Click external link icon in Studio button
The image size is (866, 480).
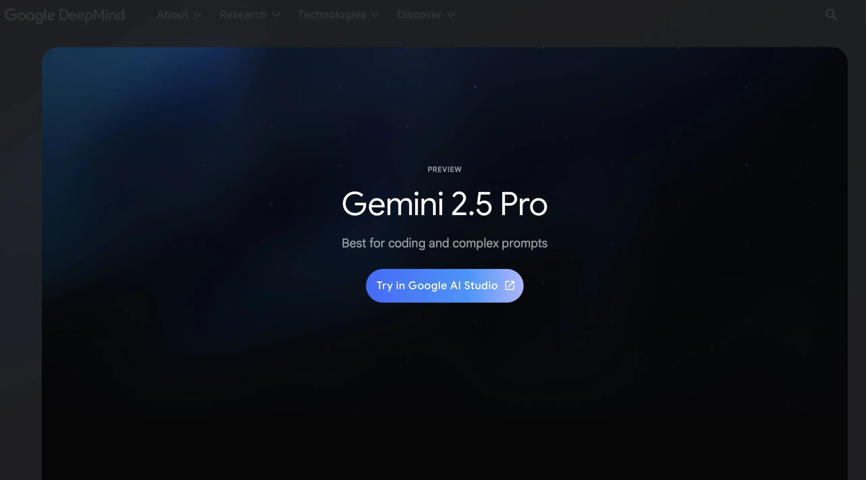click(x=510, y=285)
